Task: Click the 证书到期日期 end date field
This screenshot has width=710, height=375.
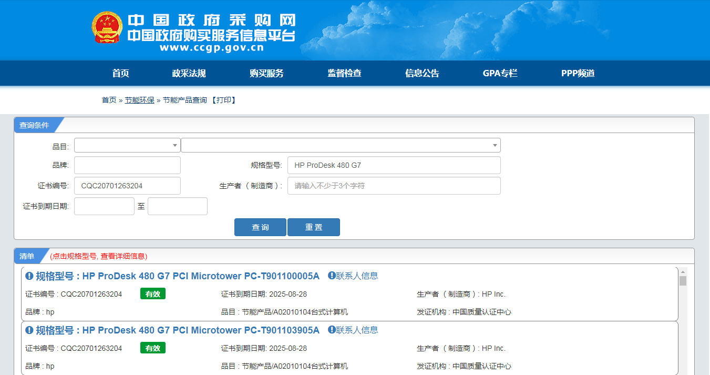Action: point(178,206)
